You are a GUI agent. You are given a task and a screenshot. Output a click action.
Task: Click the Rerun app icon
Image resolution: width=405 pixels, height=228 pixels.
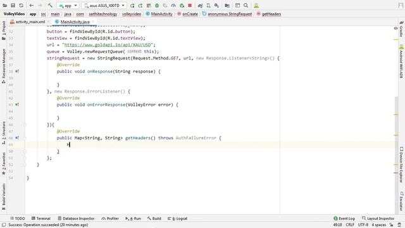point(132,6)
